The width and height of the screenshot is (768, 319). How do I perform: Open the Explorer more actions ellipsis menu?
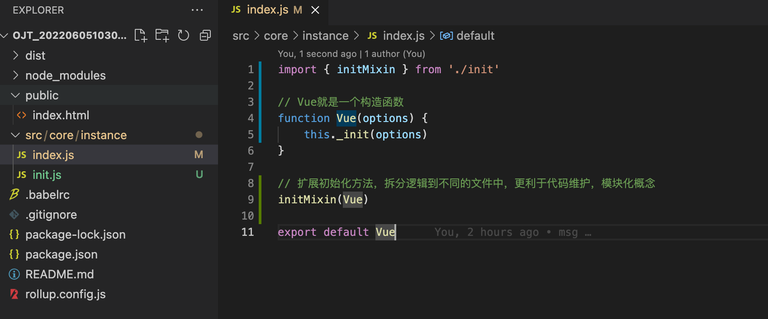tap(197, 10)
